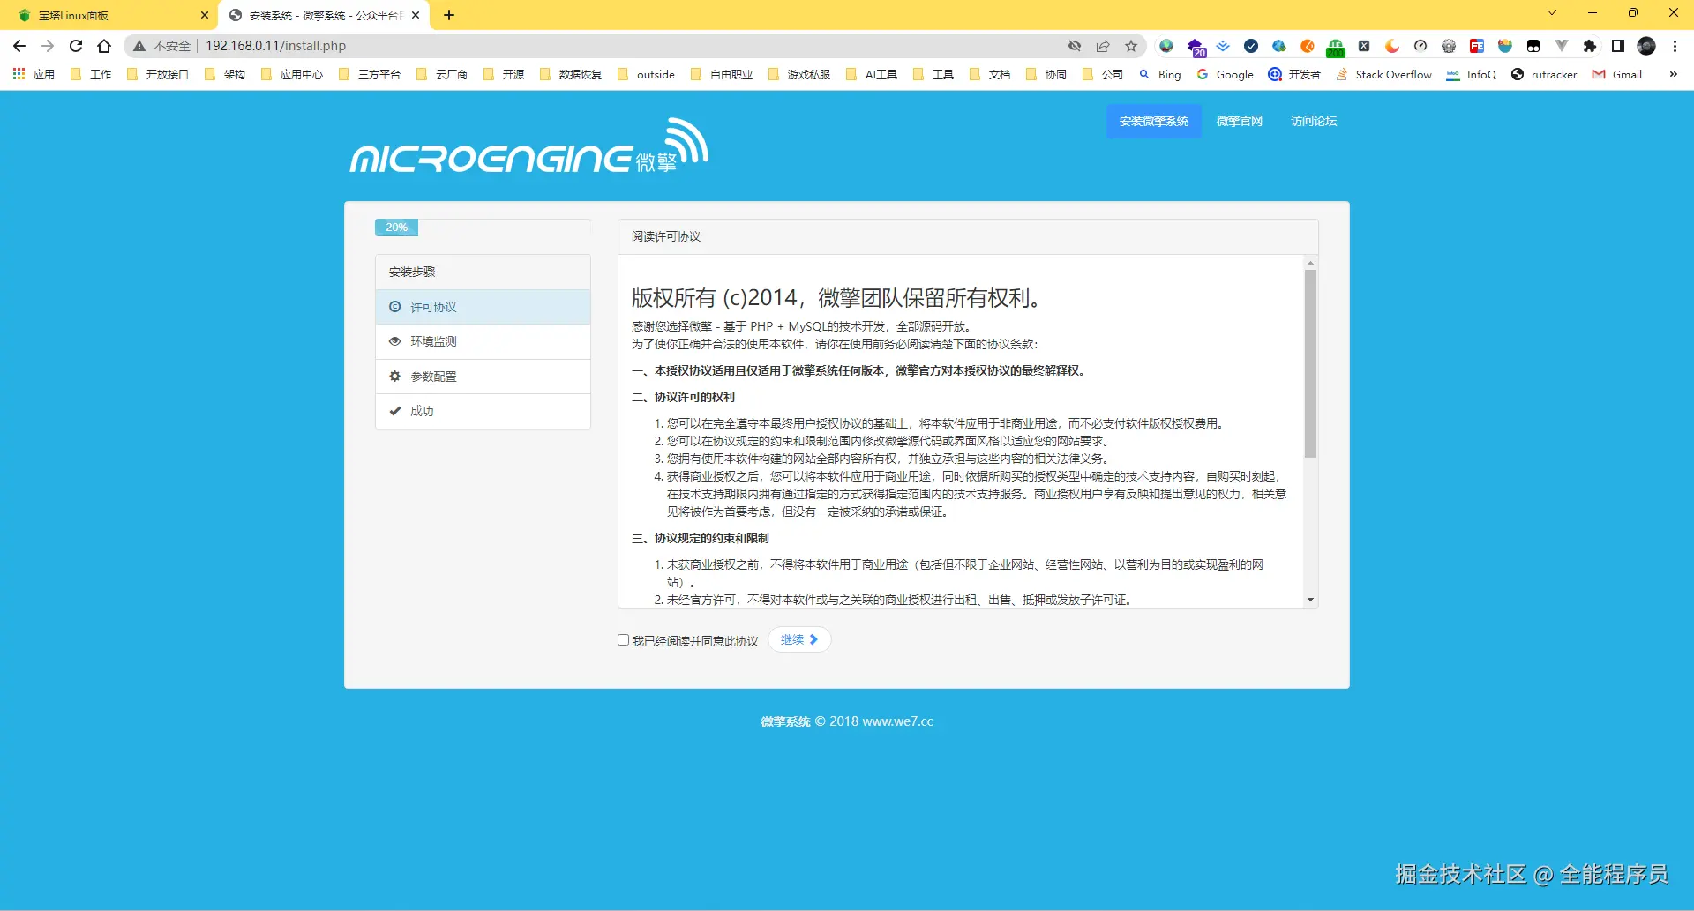
Task: Open the 访问论坛 nav link
Action: pyautogui.click(x=1314, y=121)
